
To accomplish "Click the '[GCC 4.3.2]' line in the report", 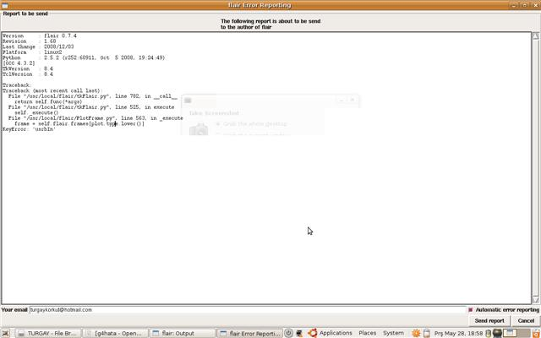I will [x=19, y=63].
